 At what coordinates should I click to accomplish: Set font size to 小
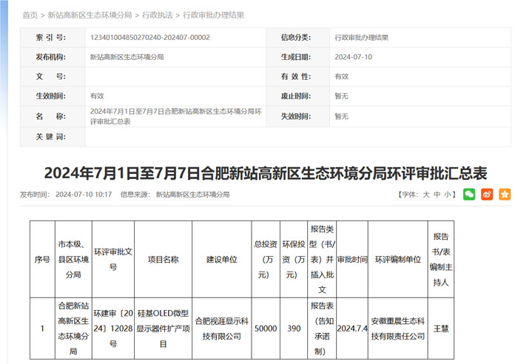(x=448, y=195)
